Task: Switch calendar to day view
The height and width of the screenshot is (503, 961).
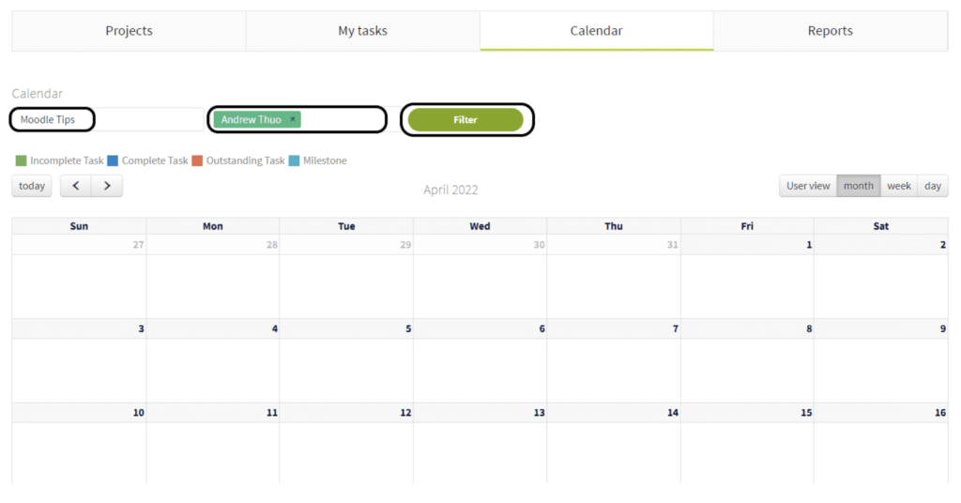Action: click(x=933, y=186)
